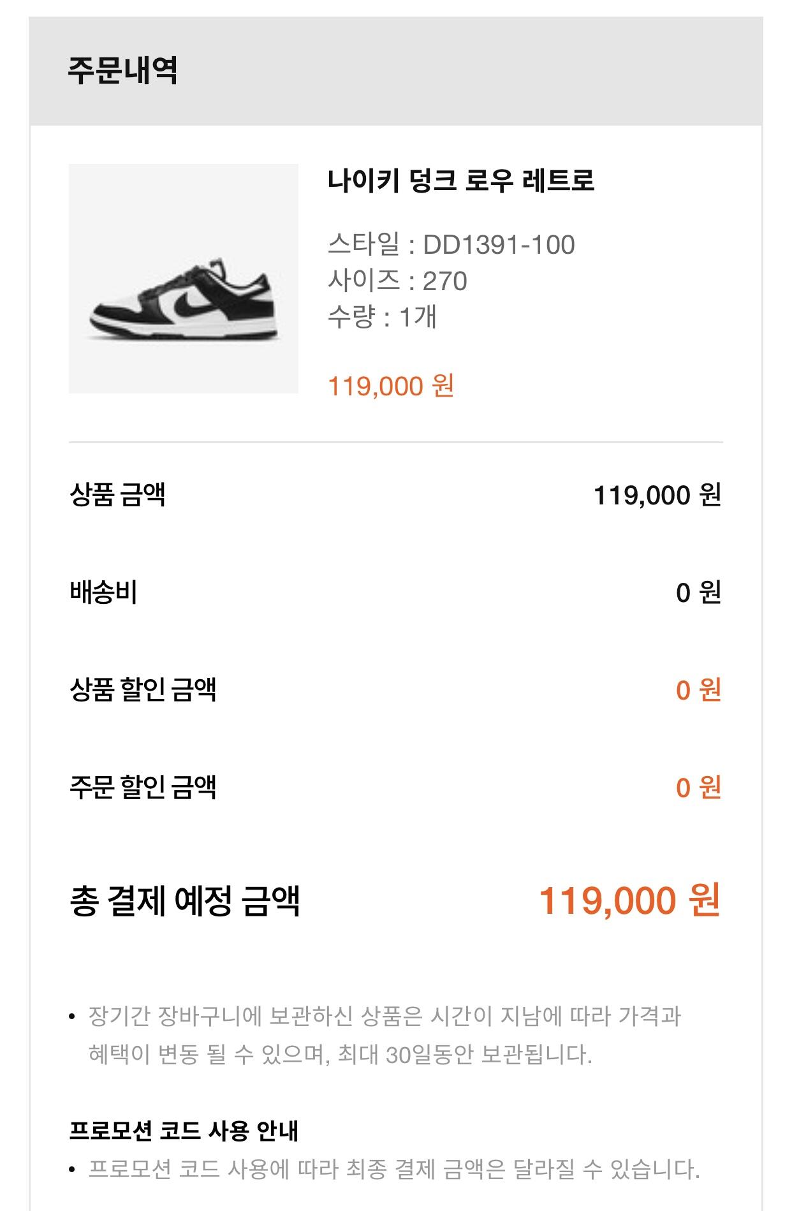Click the 사이즈 : 270 size line
Screen dimensions: 792x1211
coord(397,281)
